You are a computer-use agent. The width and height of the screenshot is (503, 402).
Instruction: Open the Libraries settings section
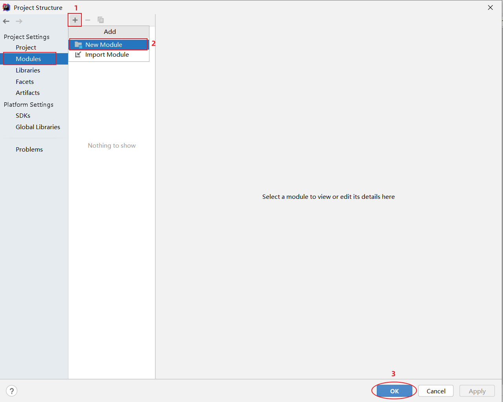tap(28, 70)
